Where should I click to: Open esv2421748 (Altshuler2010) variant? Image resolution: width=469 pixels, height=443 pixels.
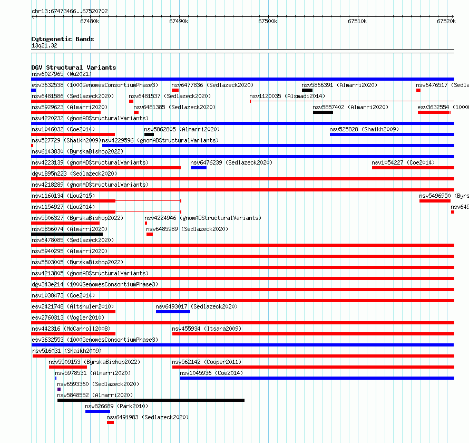click(x=73, y=306)
